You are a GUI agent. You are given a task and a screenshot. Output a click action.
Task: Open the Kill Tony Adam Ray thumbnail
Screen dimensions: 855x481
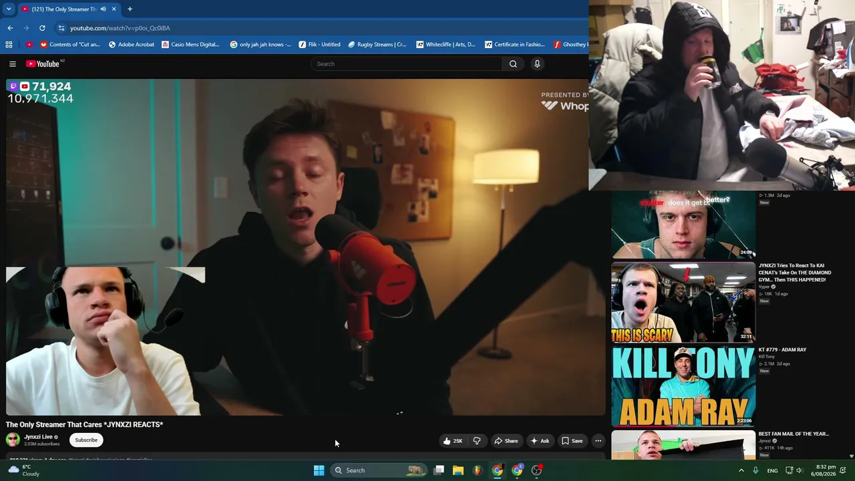pos(683,386)
